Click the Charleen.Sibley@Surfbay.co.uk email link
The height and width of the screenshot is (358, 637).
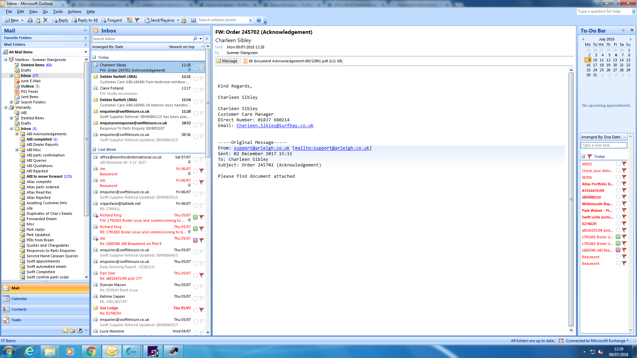[x=275, y=126]
